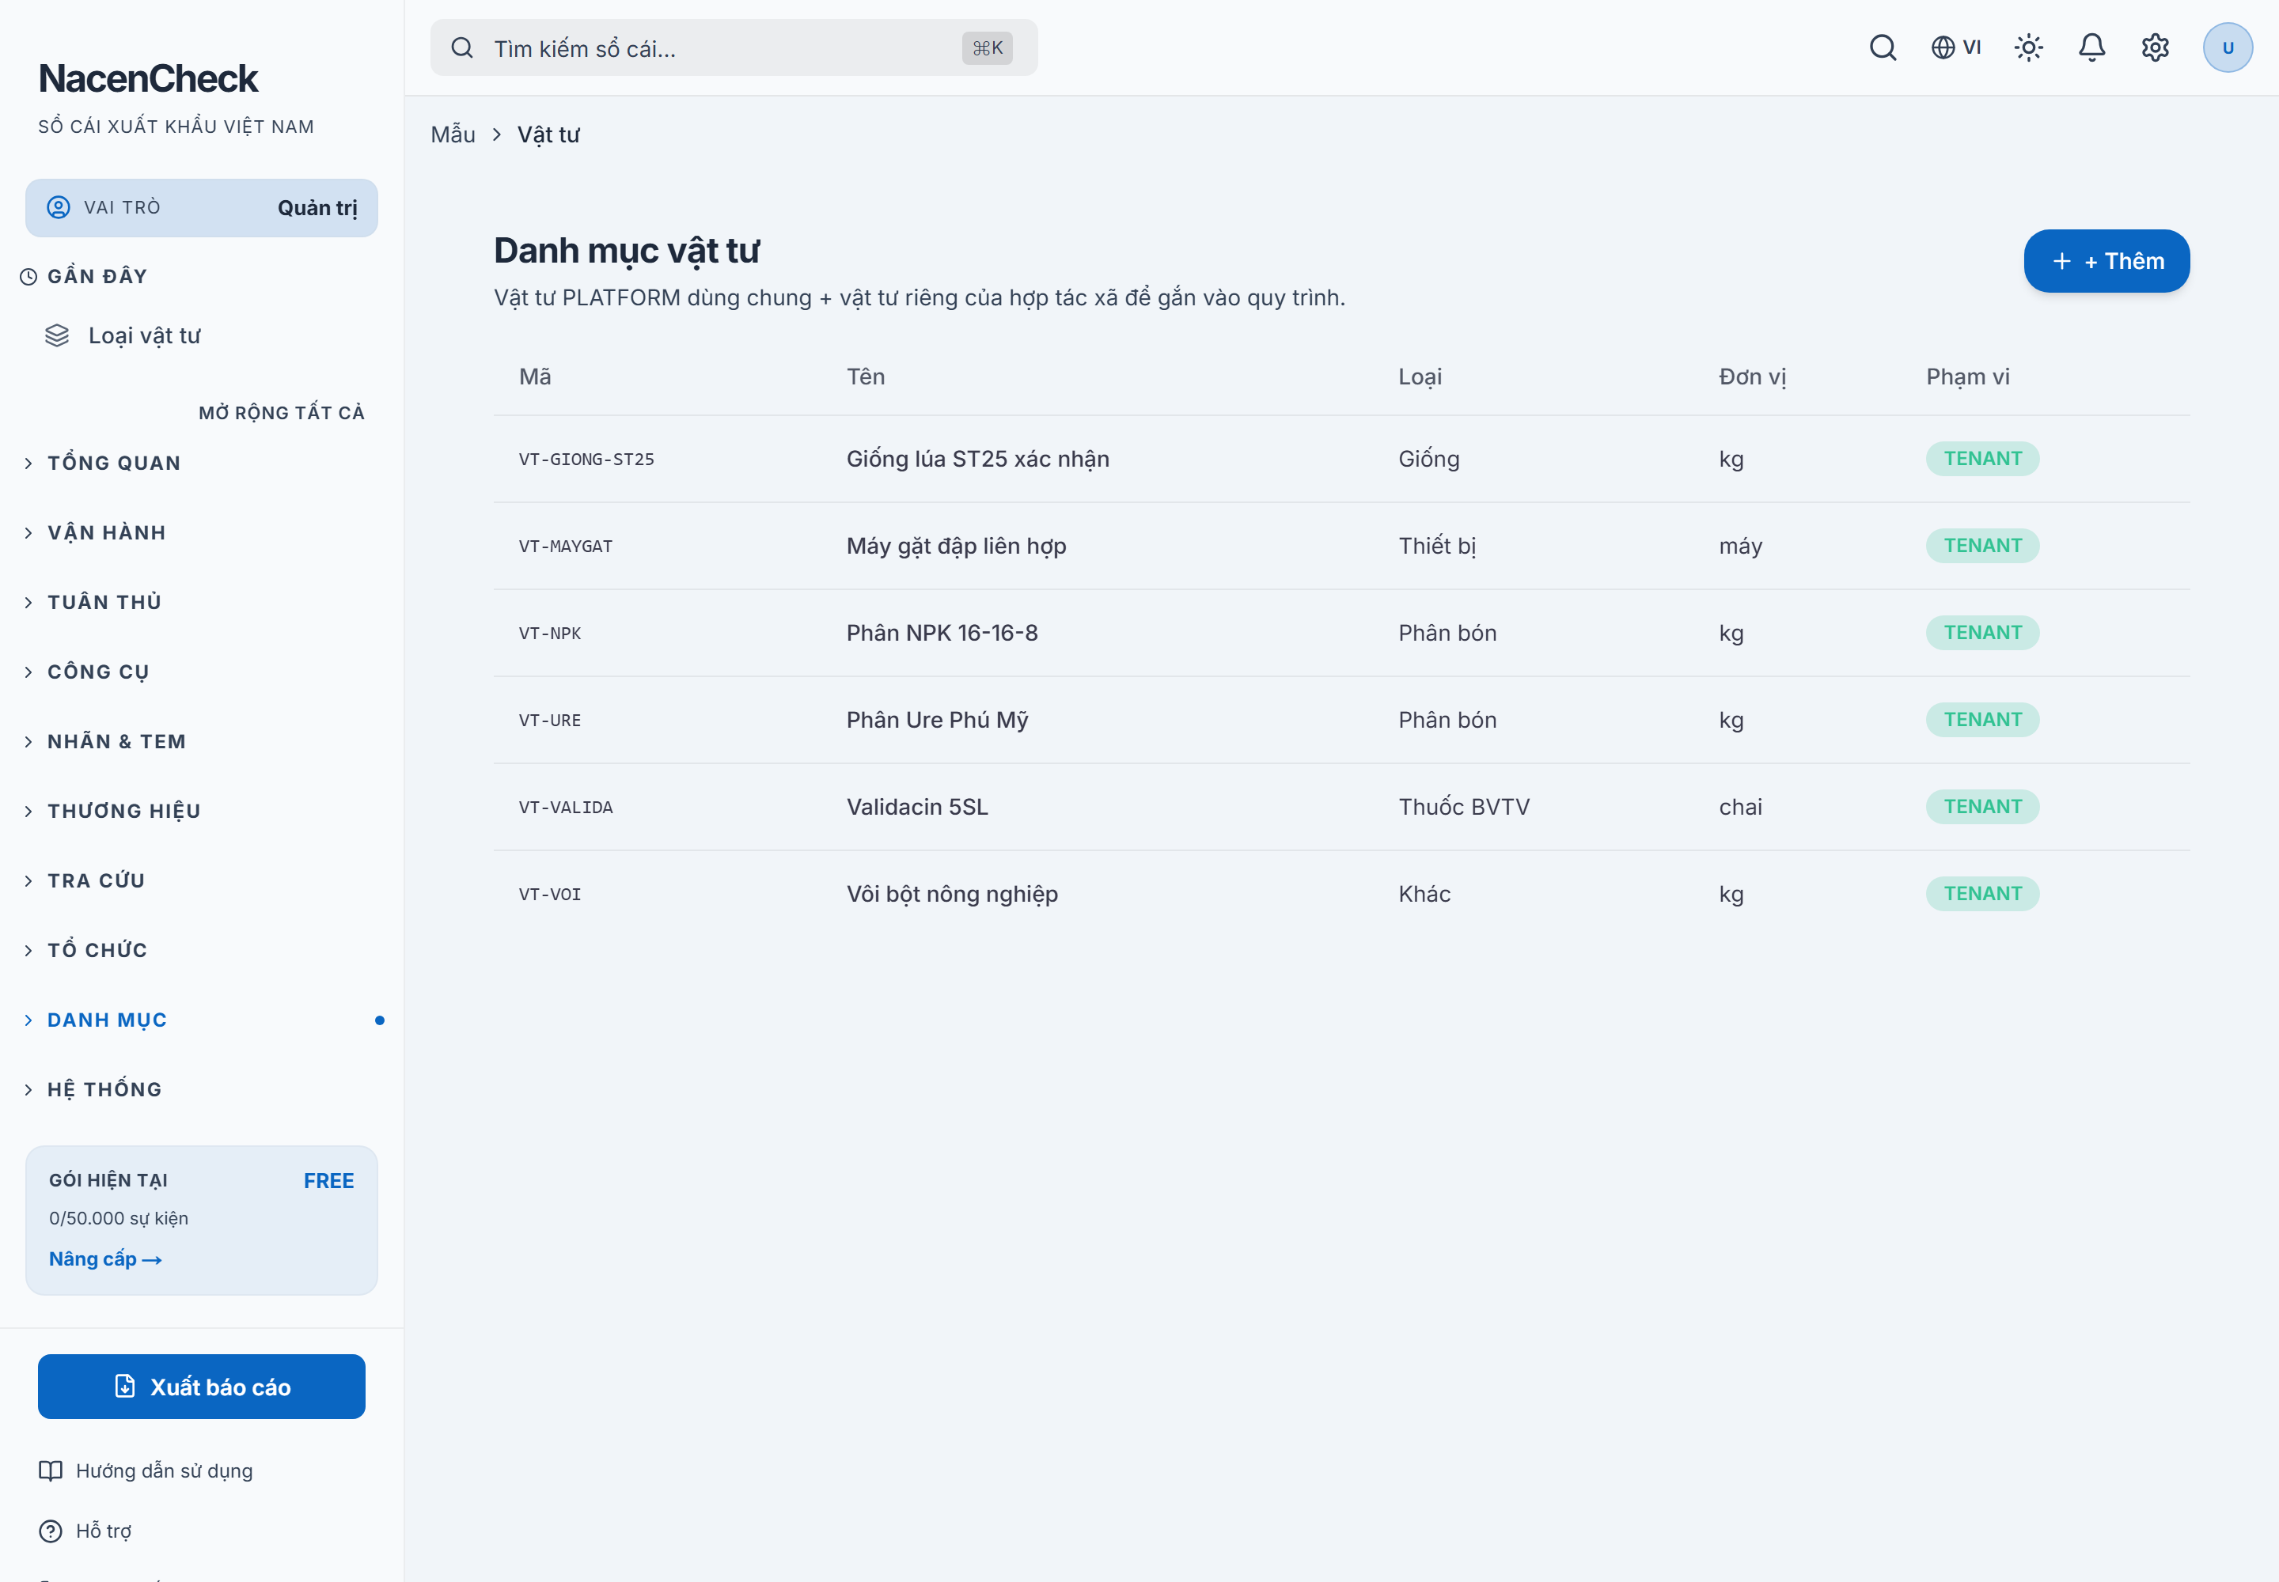Expand the Vận hành section
This screenshot has height=1582, width=2279.
(201, 532)
